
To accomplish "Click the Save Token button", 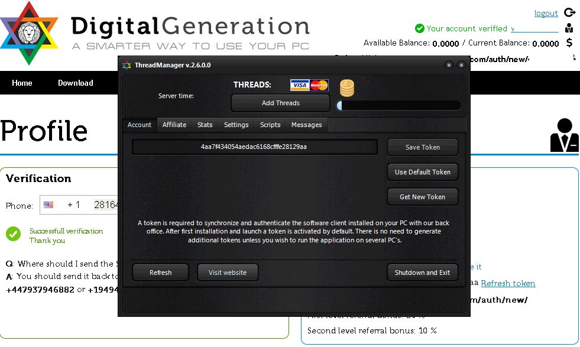I will coord(422,147).
